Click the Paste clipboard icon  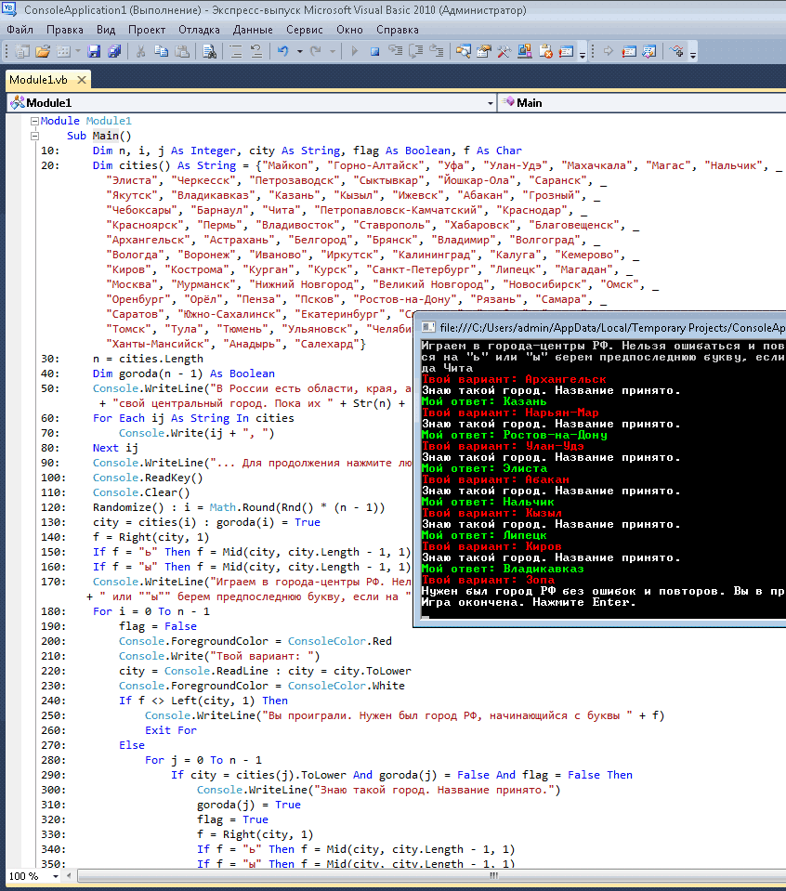click(182, 52)
